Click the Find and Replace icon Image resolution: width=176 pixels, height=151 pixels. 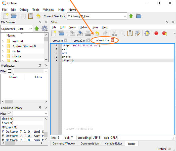click(138, 33)
